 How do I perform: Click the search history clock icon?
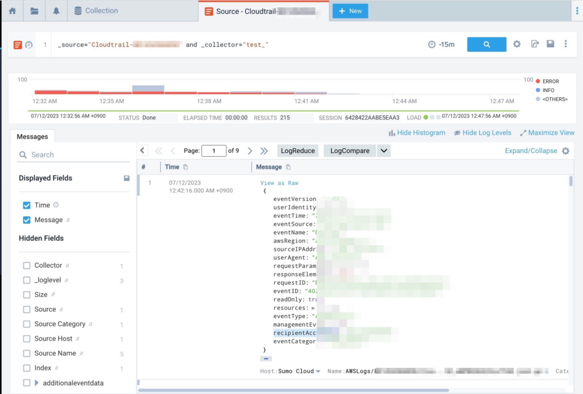29,44
